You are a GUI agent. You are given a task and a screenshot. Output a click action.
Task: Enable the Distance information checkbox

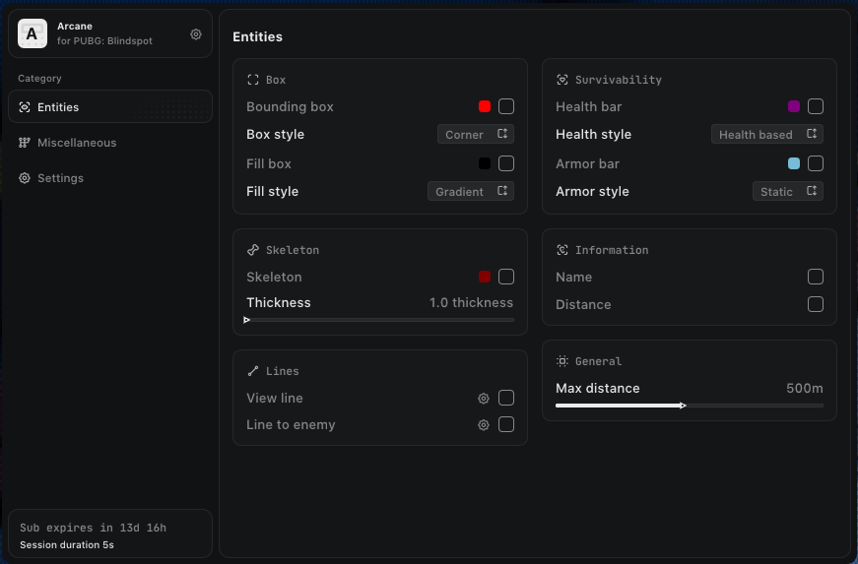pyautogui.click(x=816, y=304)
